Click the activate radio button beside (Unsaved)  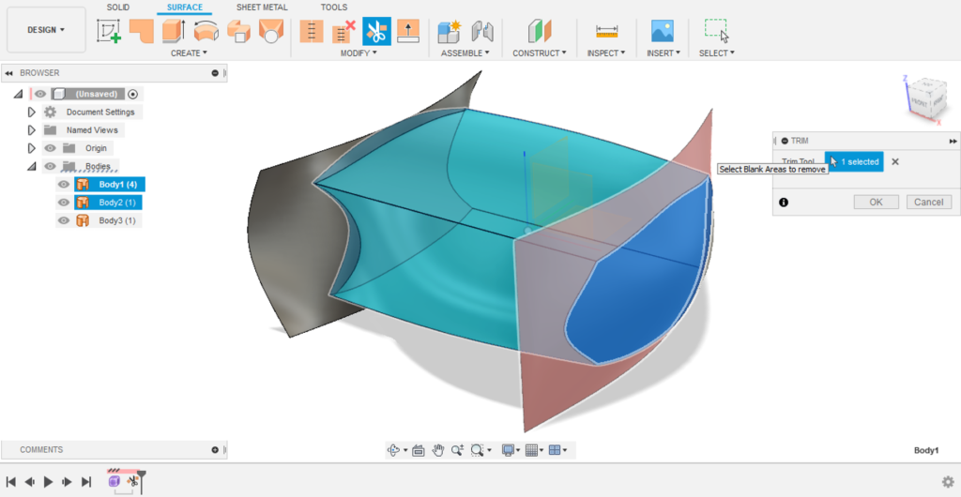pos(133,95)
